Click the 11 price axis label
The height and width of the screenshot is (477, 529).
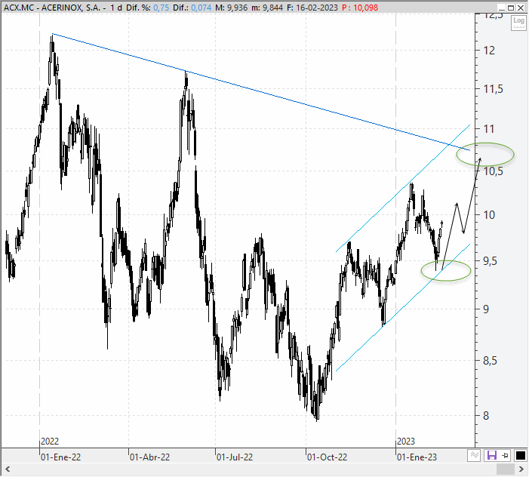click(489, 128)
